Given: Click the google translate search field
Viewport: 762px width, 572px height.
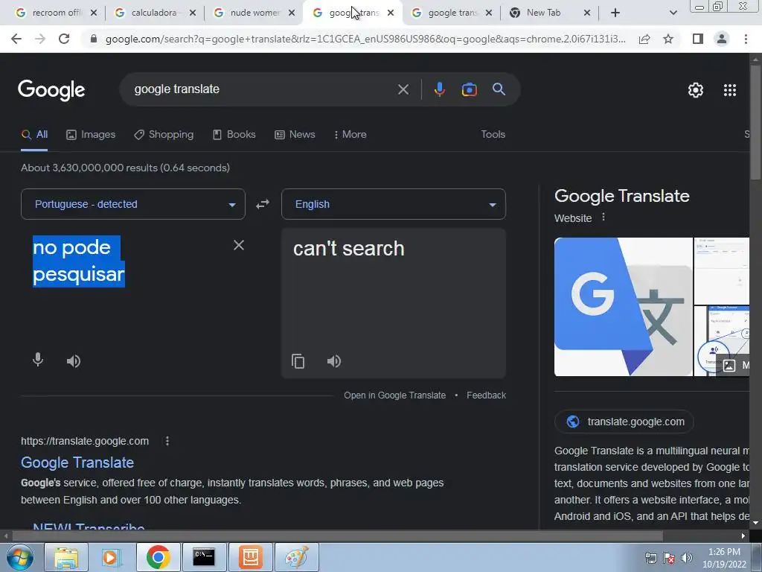Looking at the screenshot, I should tap(263, 89).
